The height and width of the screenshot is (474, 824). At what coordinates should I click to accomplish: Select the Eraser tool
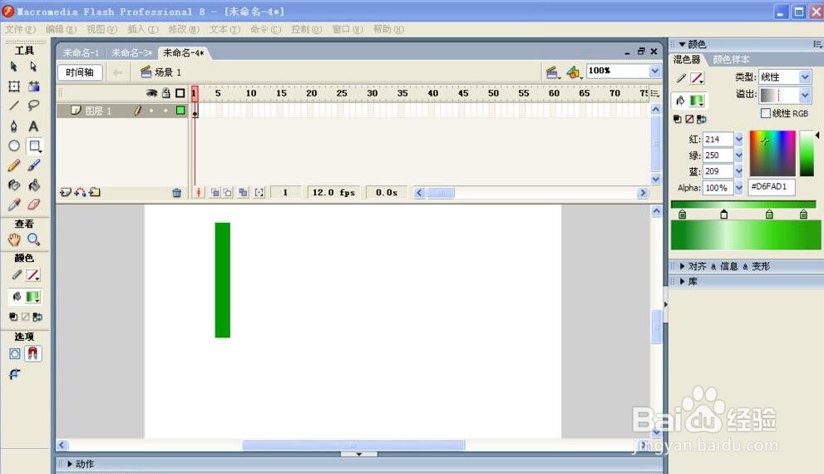[33, 205]
